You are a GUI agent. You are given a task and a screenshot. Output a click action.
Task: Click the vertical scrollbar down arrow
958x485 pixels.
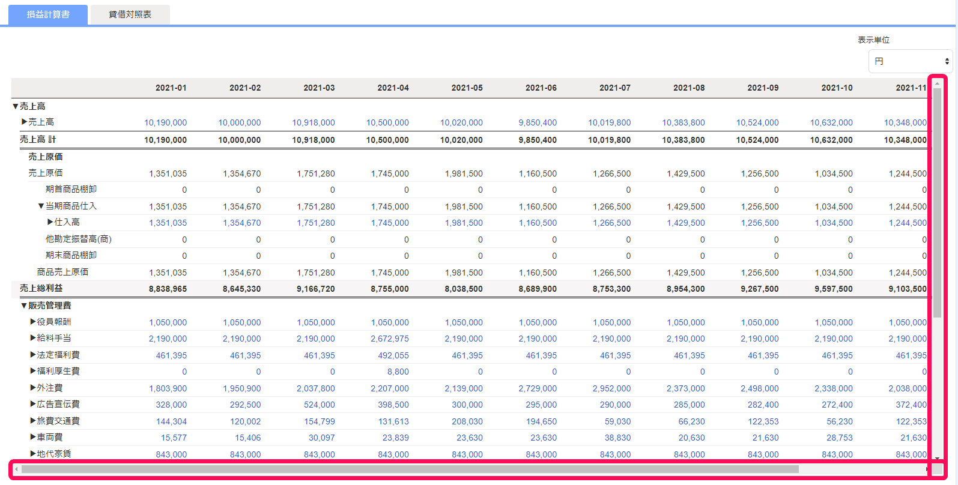937,458
